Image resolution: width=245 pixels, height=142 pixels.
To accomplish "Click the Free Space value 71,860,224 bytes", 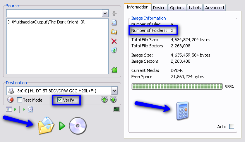I will tap(187, 77).
